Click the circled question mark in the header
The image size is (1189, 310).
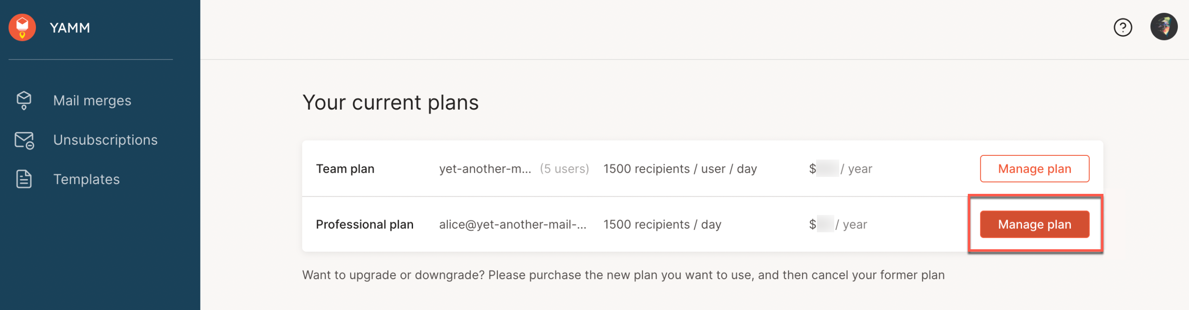pyautogui.click(x=1123, y=27)
